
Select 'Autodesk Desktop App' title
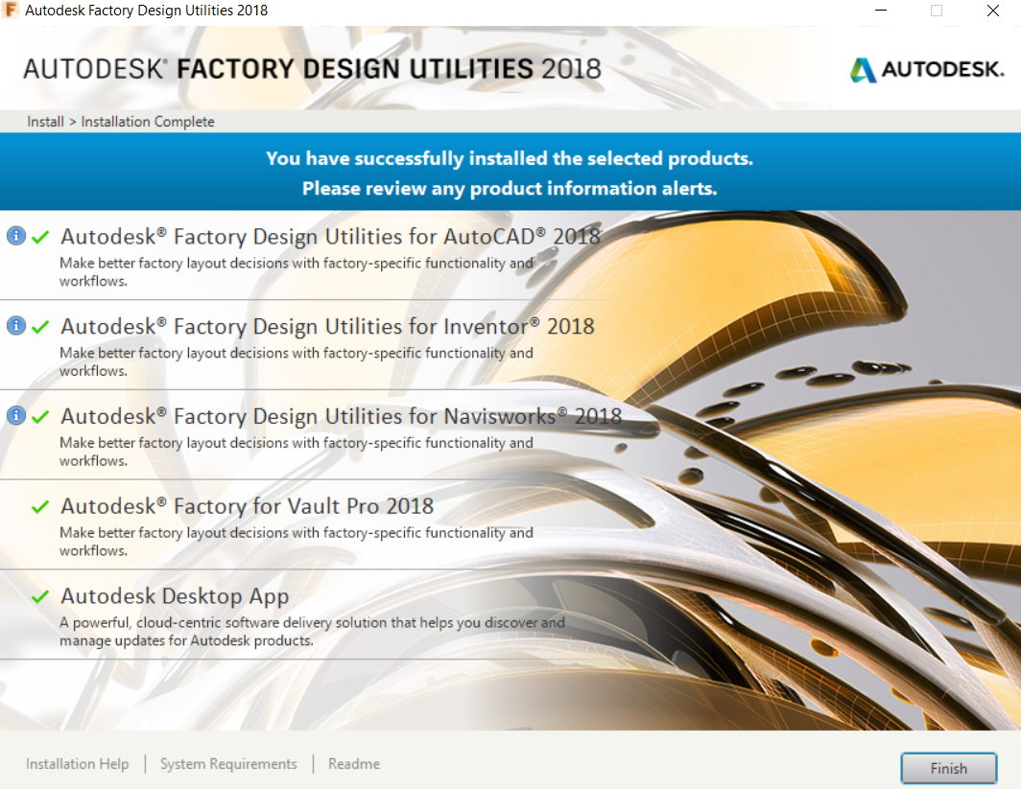175,595
